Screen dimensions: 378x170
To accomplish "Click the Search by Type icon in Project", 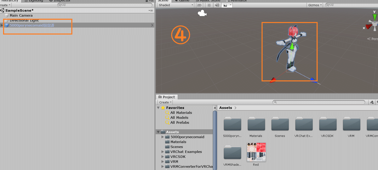I will tap(372, 102).
